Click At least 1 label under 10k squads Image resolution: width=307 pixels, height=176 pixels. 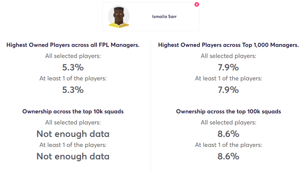(73, 145)
